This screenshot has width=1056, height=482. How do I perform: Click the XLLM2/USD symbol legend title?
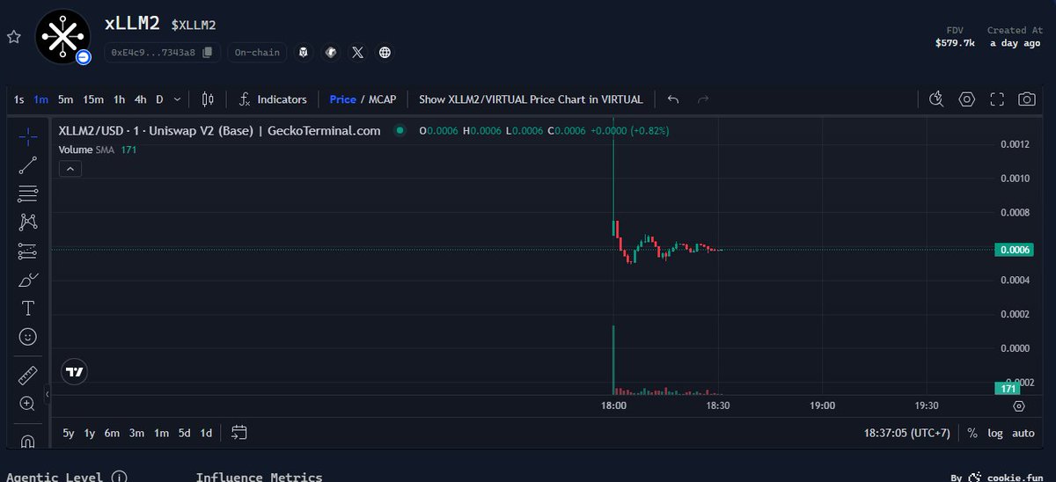pyautogui.click(x=219, y=131)
